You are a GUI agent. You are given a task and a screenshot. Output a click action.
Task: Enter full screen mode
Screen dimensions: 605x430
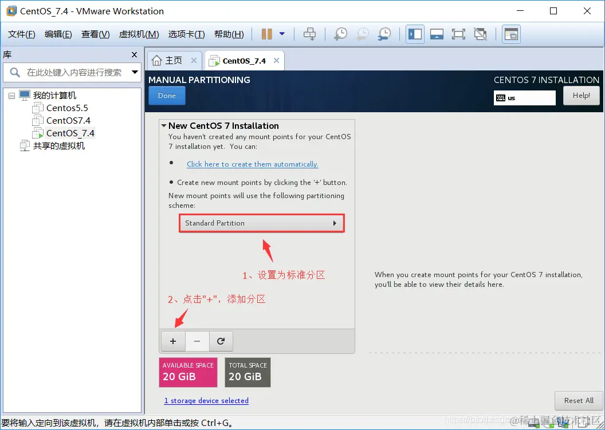pos(458,34)
